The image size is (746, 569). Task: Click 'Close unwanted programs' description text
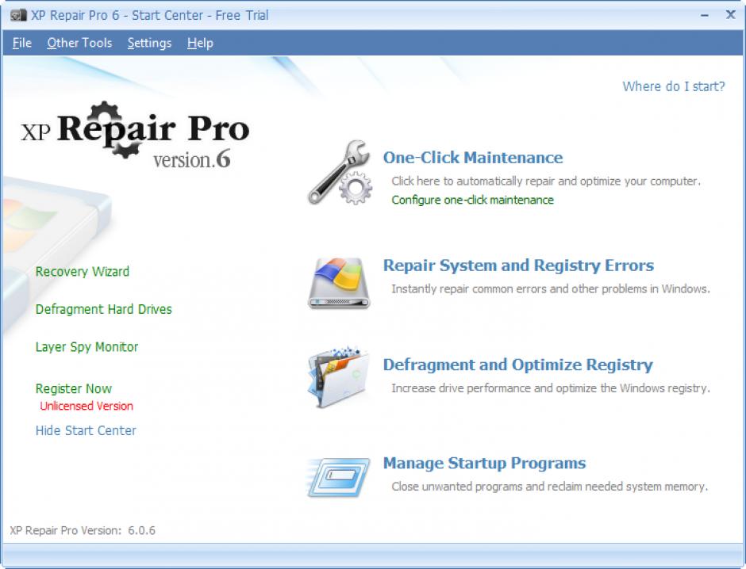549,487
